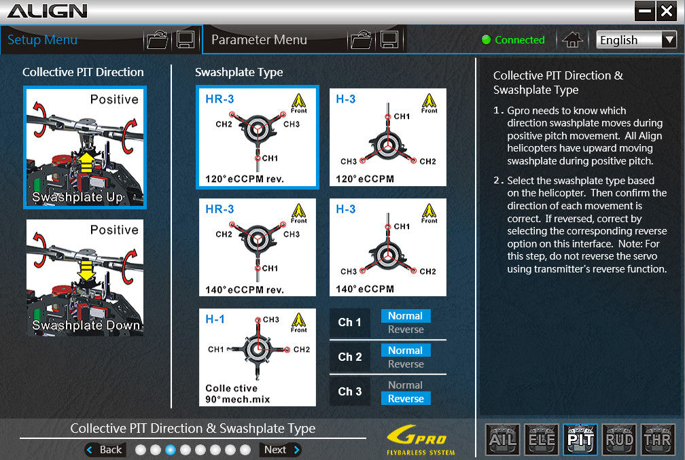Open the English language dropdown
Image resolution: width=685 pixels, height=460 pixels.
click(x=637, y=40)
